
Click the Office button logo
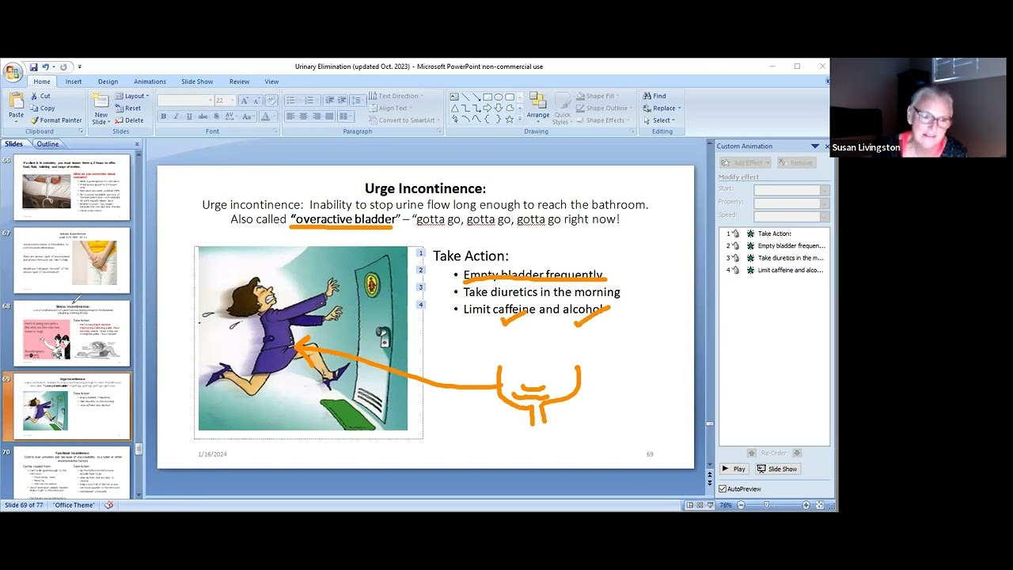tap(13, 73)
